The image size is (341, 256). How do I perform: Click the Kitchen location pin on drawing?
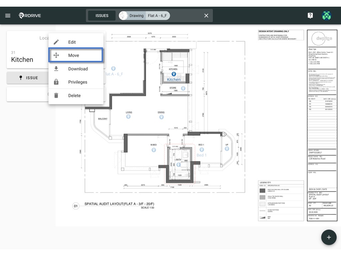(x=174, y=74)
